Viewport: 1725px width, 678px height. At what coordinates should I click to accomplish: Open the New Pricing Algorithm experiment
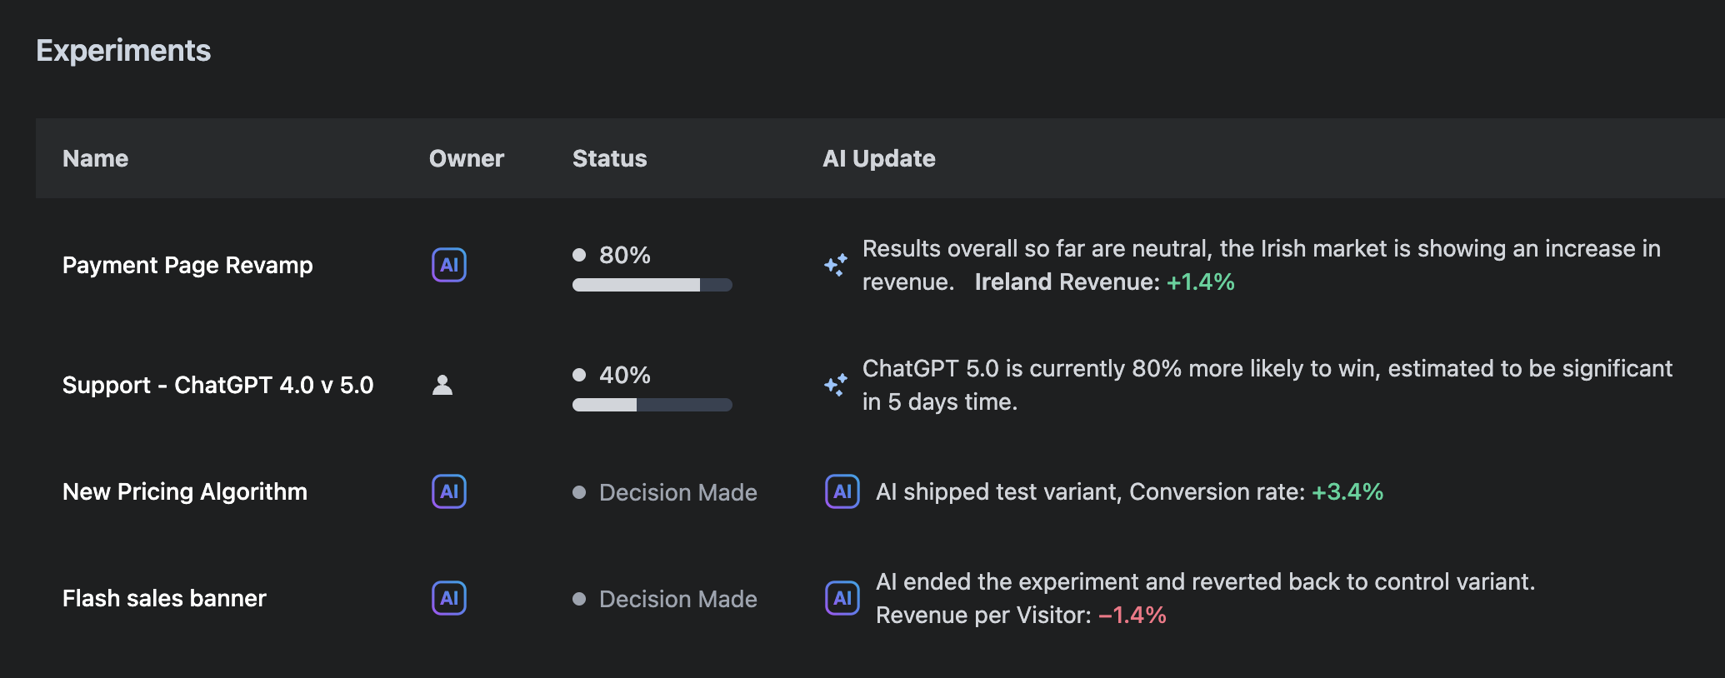[185, 491]
